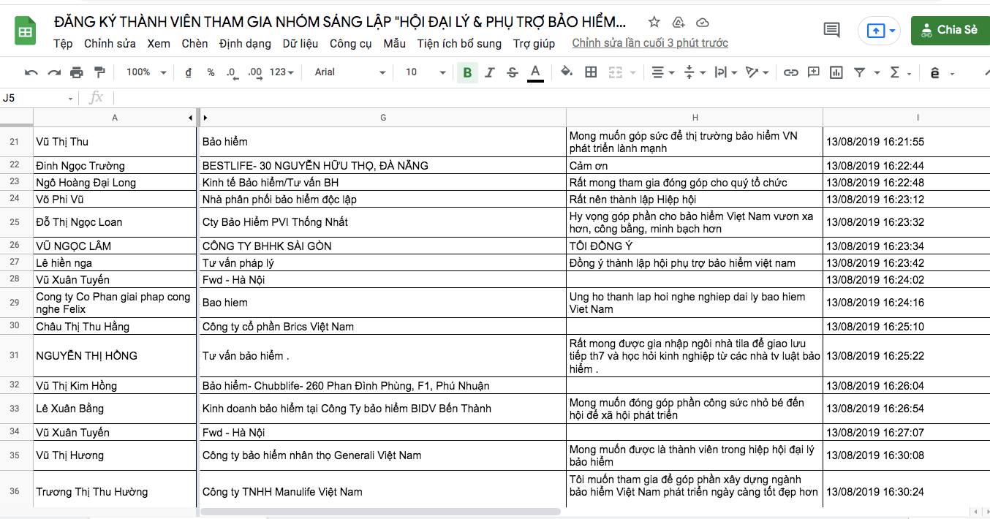Viewport: 990px width, 519px height.
Task: Decrease decimal places
Action: 232,72
